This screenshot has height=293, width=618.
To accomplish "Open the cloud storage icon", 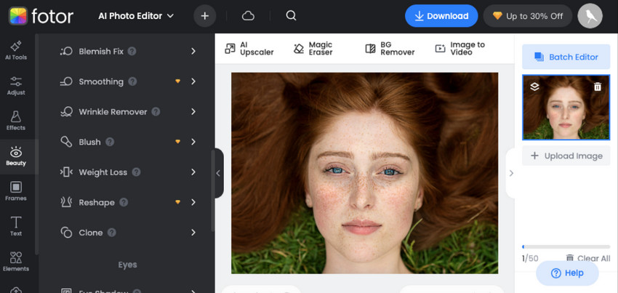I will (248, 16).
